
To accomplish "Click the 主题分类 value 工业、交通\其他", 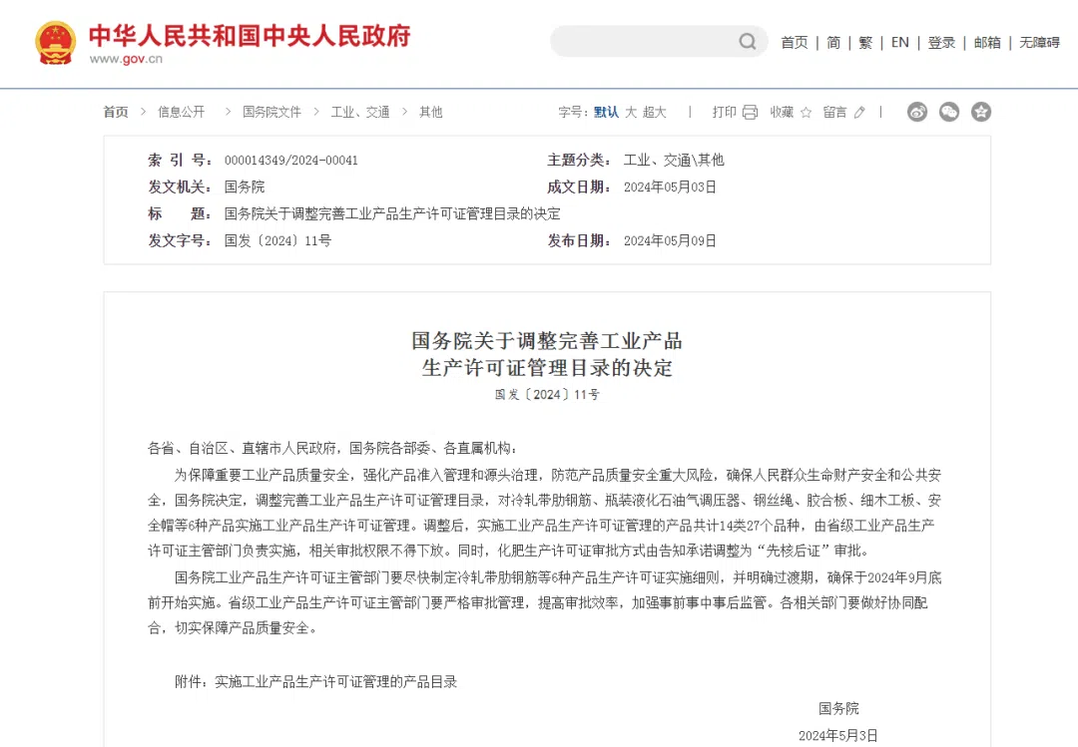I will [x=674, y=161].
